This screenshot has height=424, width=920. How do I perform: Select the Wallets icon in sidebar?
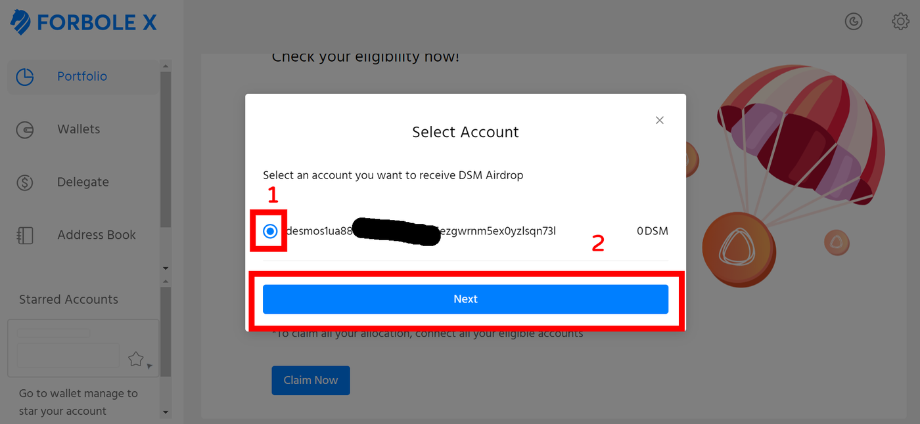click(25, 130)
